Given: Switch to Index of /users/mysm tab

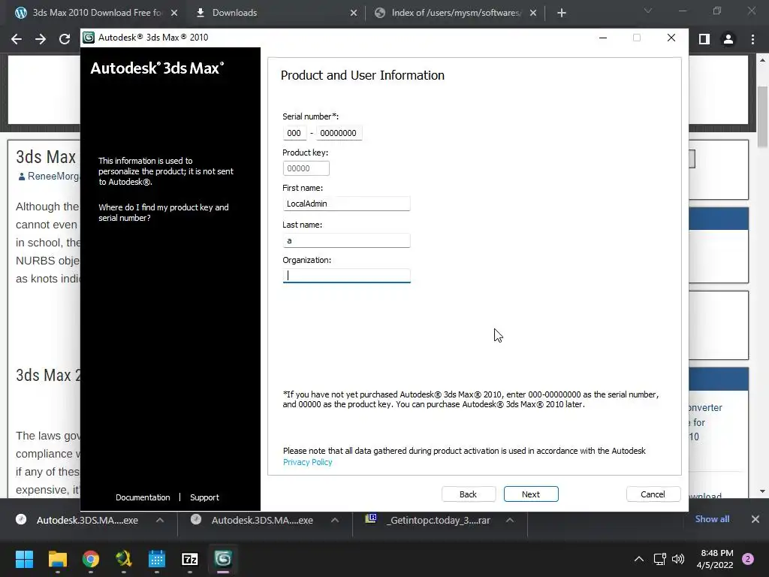Looking at the screenshot, I should click(x=456, y=13).
